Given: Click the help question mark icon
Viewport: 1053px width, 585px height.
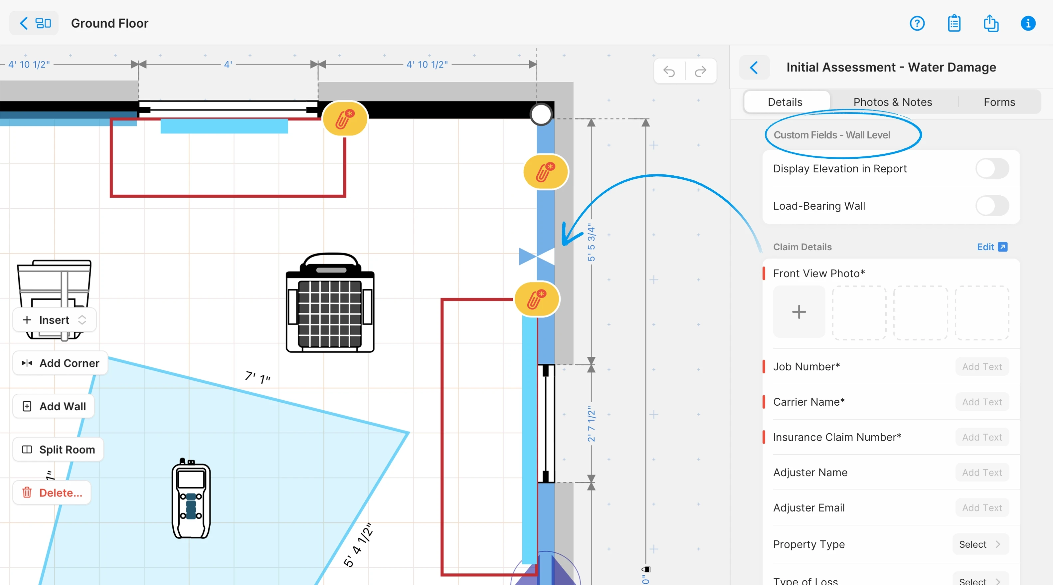Looking at the screenshot, I should tap(917, 23).
